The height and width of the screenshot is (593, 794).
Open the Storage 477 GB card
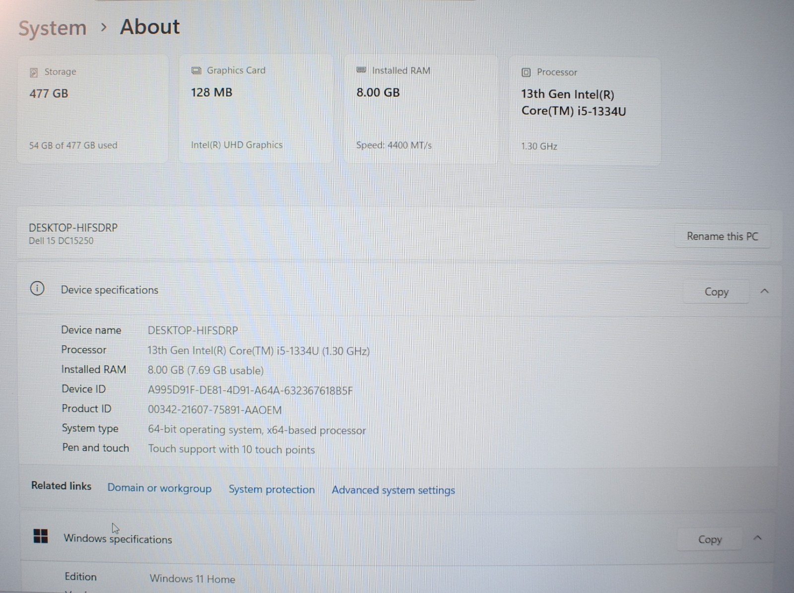93,109
